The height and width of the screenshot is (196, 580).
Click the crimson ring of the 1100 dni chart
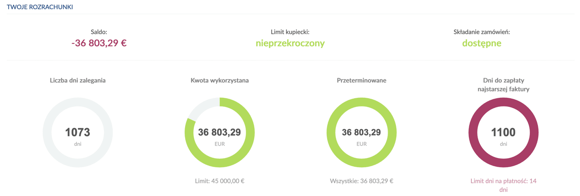pos(473,132)
